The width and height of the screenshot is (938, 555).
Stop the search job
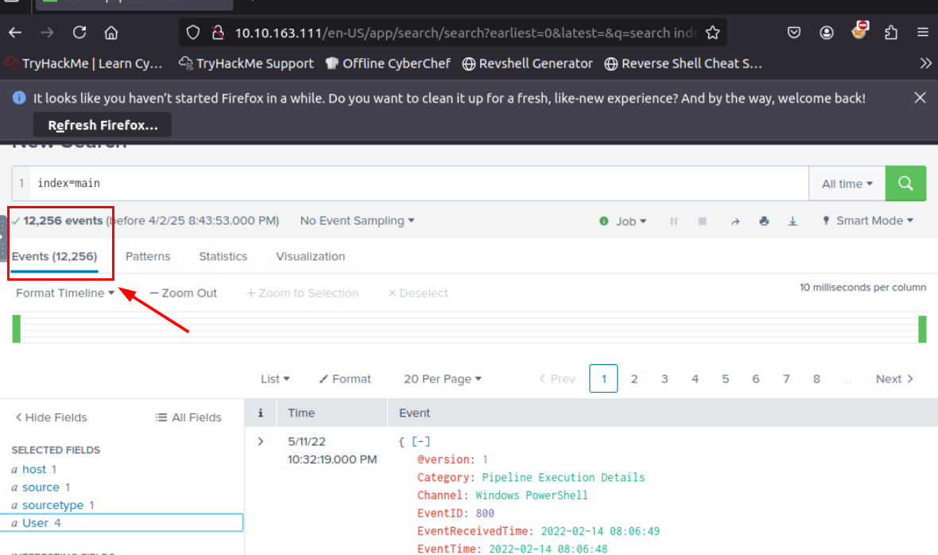(702, 221)
